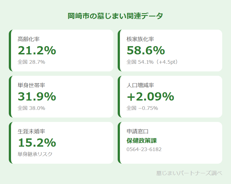Select the 単身世帯率 card label
Screen dimensions: 231x184
(x=31, y=85)
